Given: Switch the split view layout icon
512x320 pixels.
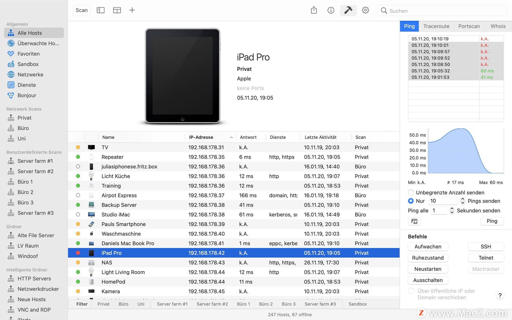Looking at the screenshot, I should (117, 10).
